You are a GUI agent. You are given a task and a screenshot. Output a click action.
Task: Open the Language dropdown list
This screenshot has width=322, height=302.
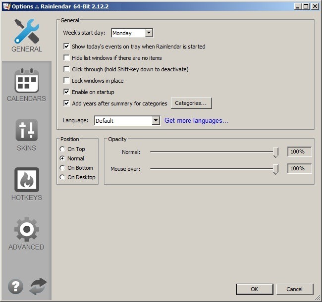(156, 120)
